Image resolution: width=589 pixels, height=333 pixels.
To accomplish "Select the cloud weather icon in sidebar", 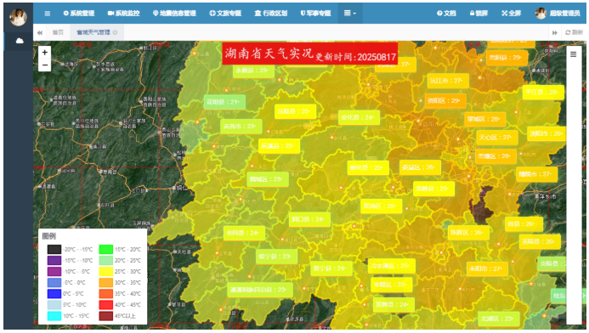I will click(x=20, y=41).
